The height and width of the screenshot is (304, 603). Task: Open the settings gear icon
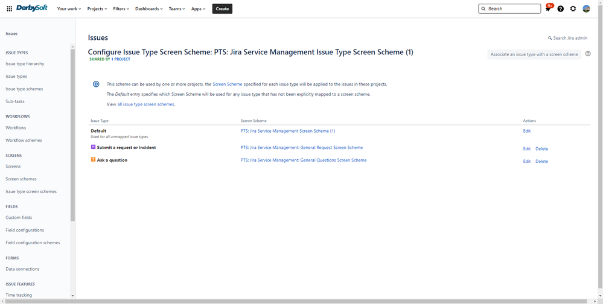(573, 8)
